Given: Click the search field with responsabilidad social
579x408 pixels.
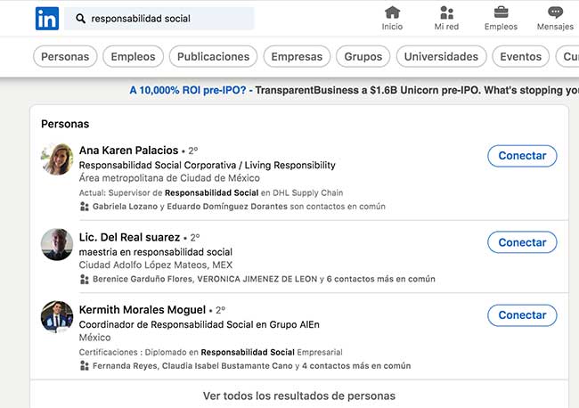Looking at the screenshot, I should pos(165,19).
